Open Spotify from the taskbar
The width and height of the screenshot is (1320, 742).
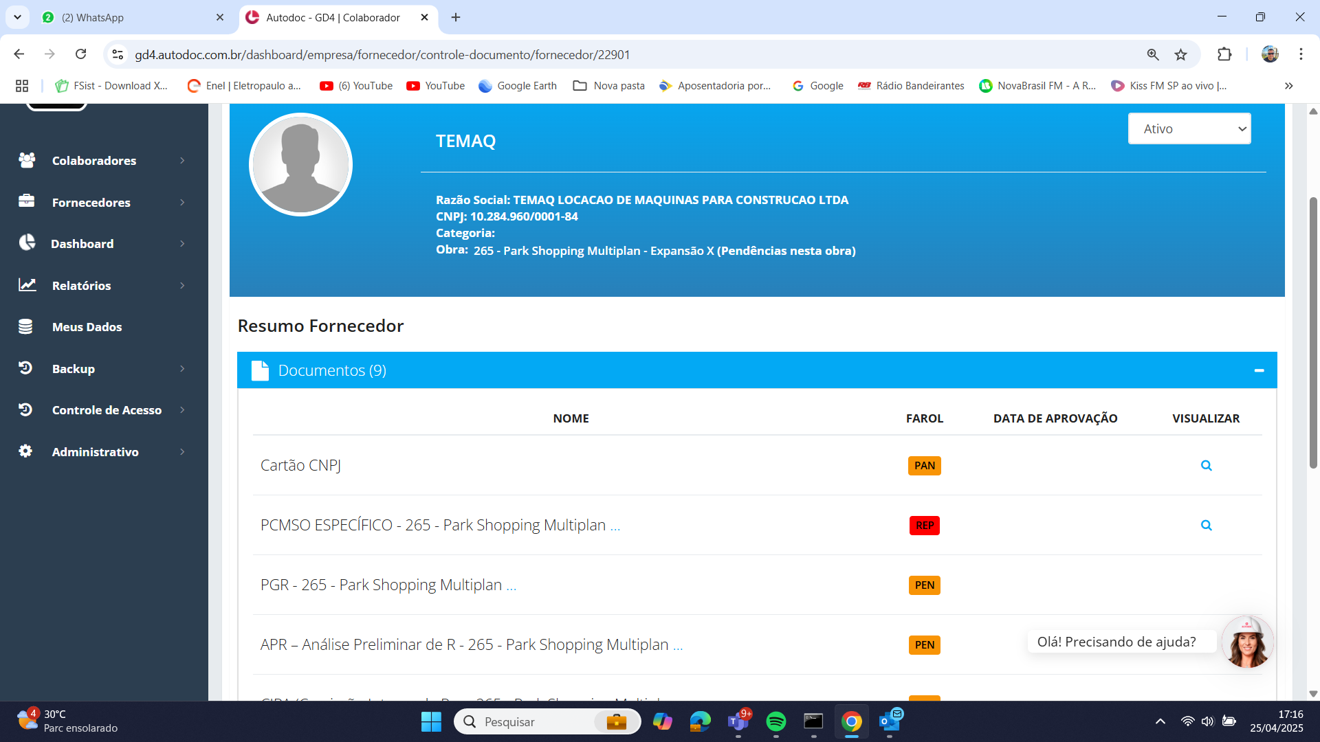coord(776,721)
